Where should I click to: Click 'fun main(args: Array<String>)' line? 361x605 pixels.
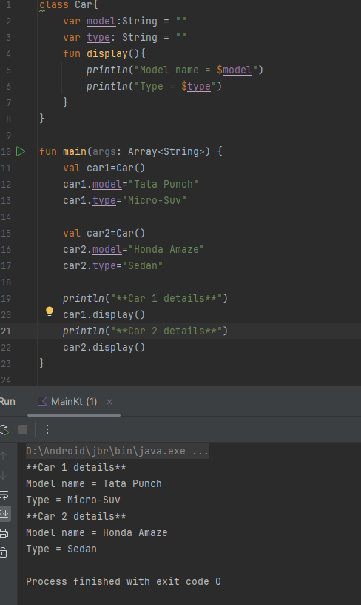coord(131,151)
